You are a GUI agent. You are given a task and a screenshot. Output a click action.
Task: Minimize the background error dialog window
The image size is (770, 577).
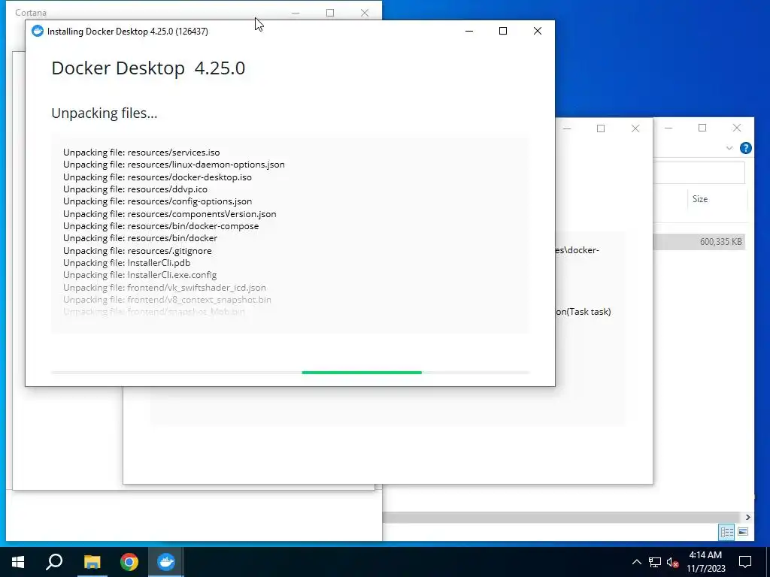click(567, 128)
